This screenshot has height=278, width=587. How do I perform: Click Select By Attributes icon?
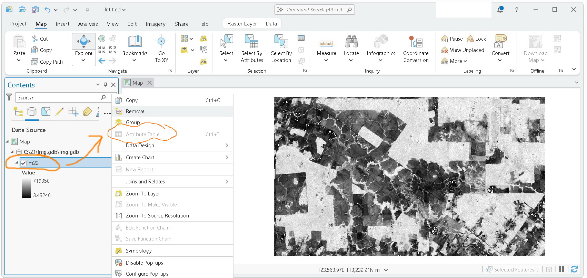[x=252, y=42]
